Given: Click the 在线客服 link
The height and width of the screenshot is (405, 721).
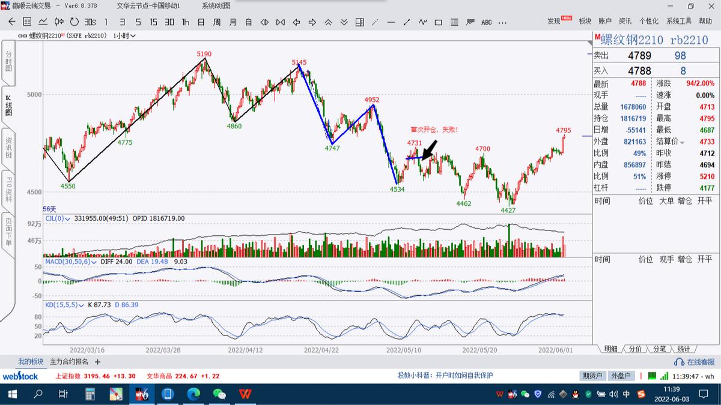Looking at the screenshot, I should pyautogui.click(x=695, y=362).
